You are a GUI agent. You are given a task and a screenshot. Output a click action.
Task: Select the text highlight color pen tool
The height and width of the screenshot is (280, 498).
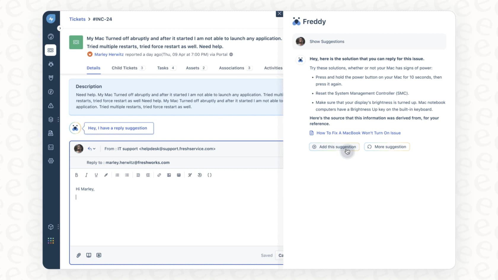click(x=106, y=175)
